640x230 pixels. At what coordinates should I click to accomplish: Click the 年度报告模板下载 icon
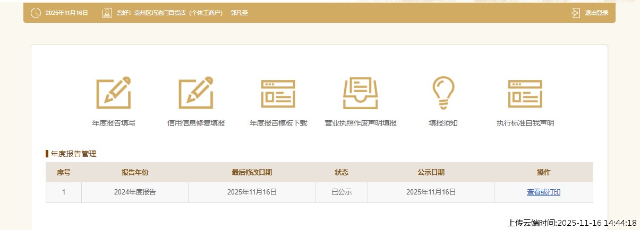click(x=278, y=94)
